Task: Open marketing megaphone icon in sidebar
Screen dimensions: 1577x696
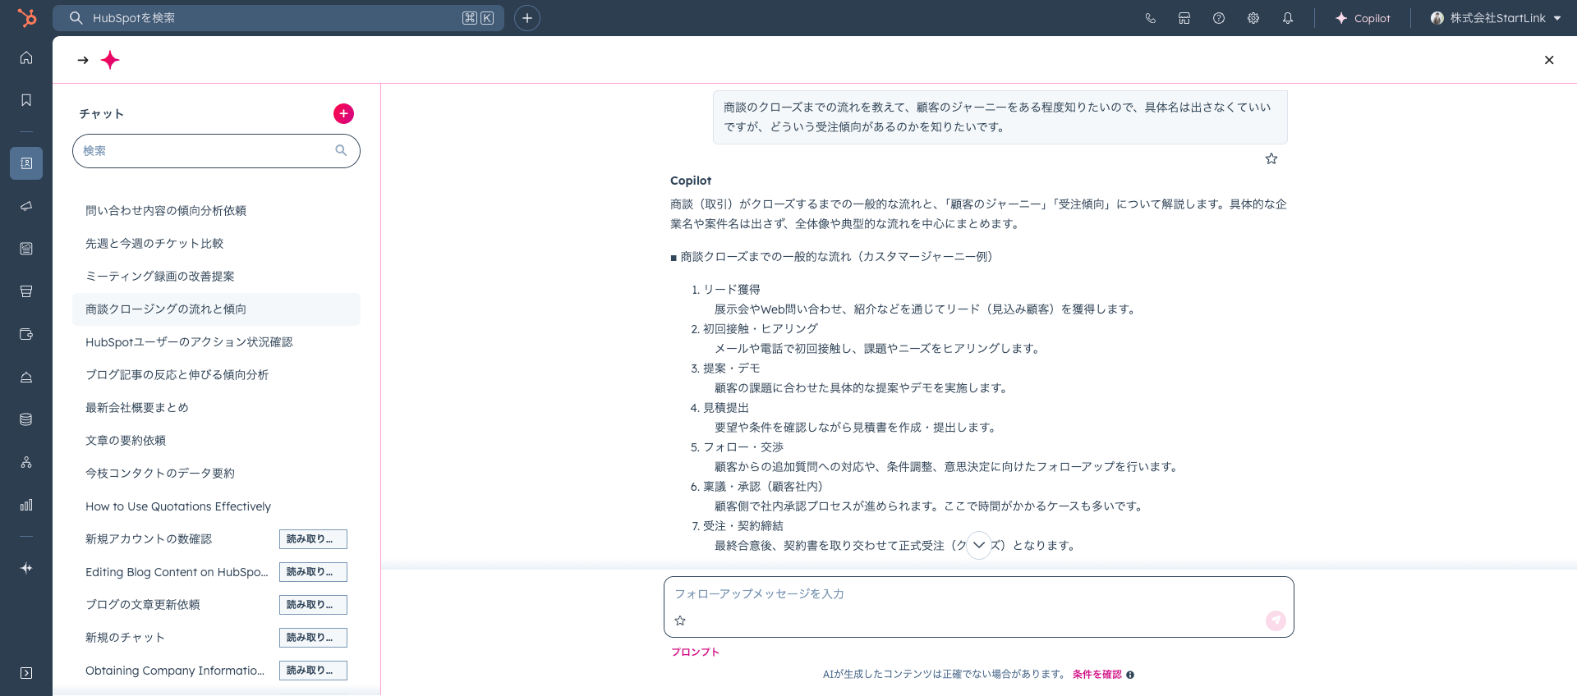Action: click(26, 206)
